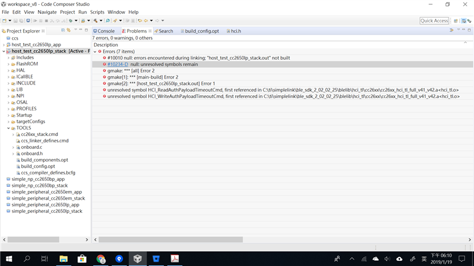
Task: Click the Project Explorer horizontal scrollbar thumb
Action: 33,239
